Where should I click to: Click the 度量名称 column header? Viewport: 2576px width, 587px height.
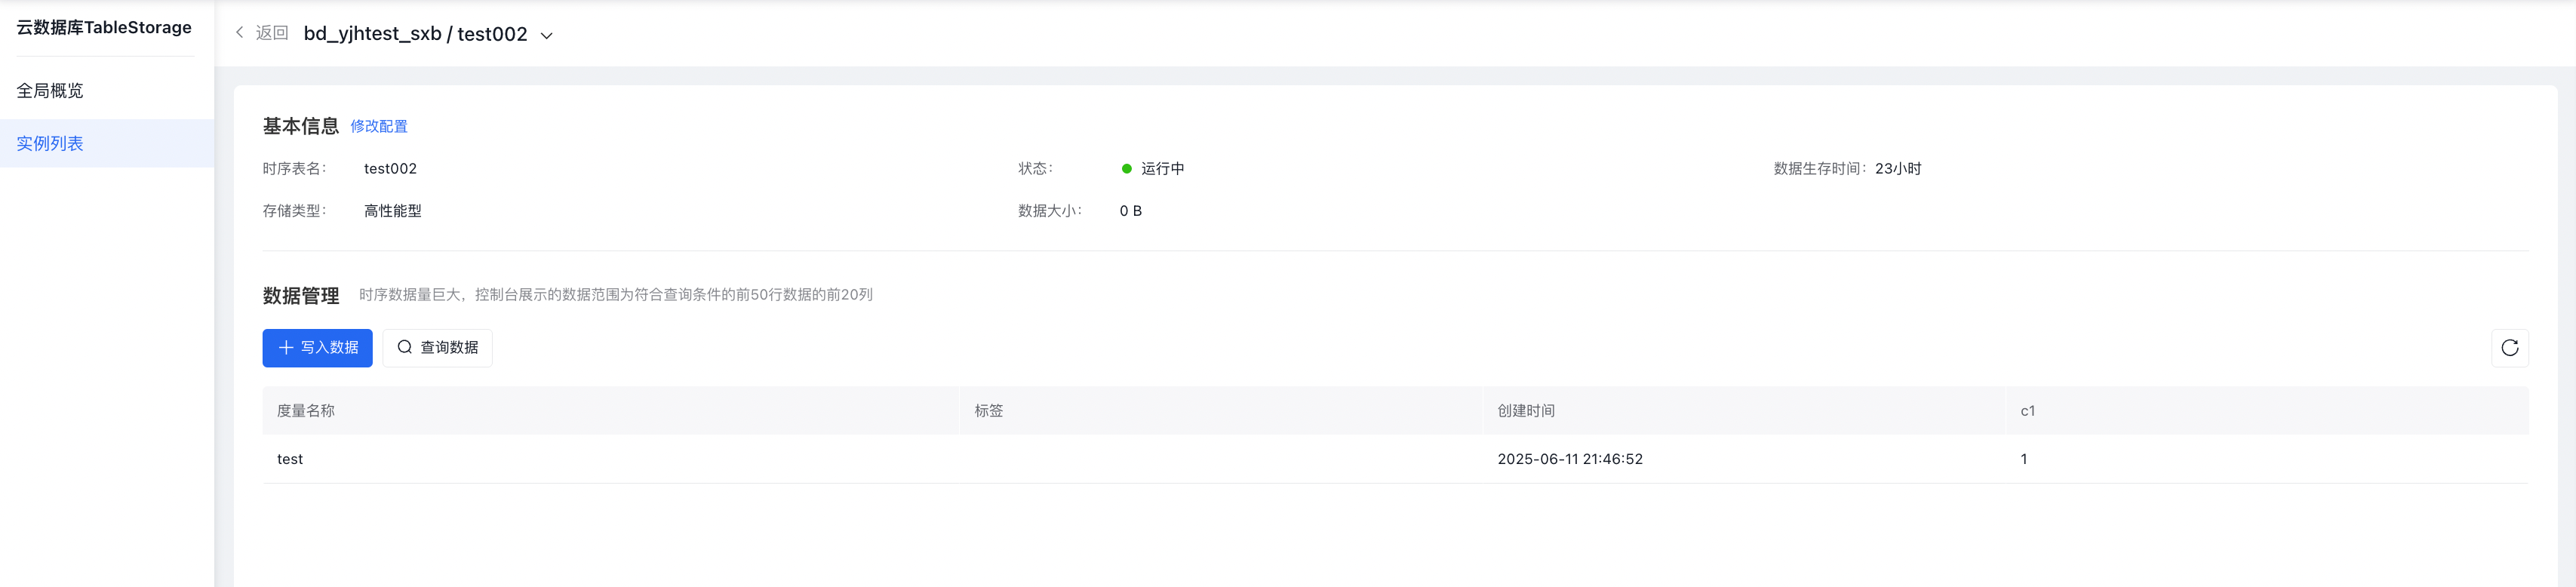pyautogui.click(x=306, y=411)
